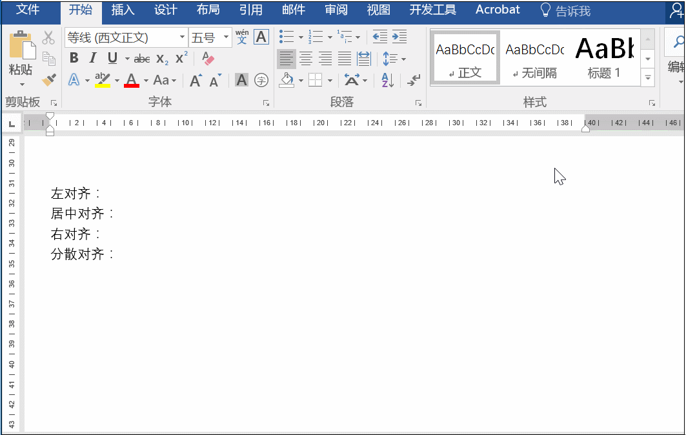Viewport: 686px width, 435px height.
Task: Apply bullet list icon
Action: coord(287,37)
